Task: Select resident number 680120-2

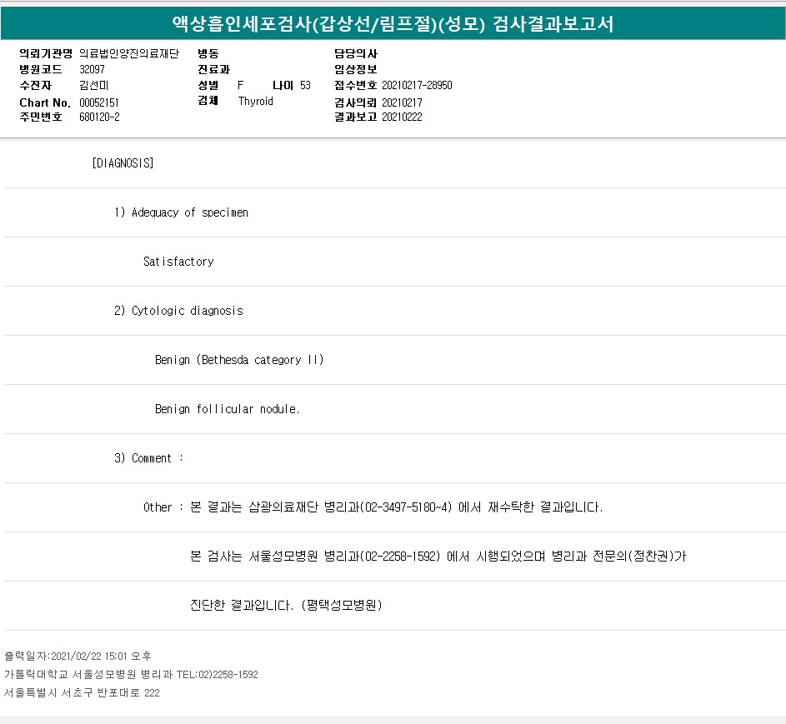Action: coord(99,117)
